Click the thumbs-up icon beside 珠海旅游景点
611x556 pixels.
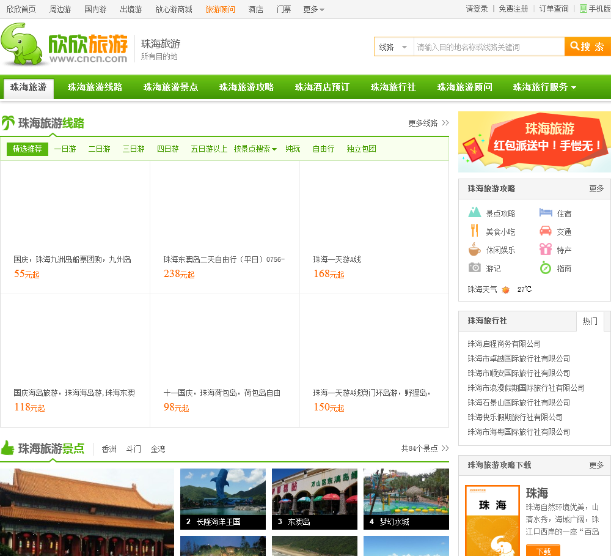point(7,448)
